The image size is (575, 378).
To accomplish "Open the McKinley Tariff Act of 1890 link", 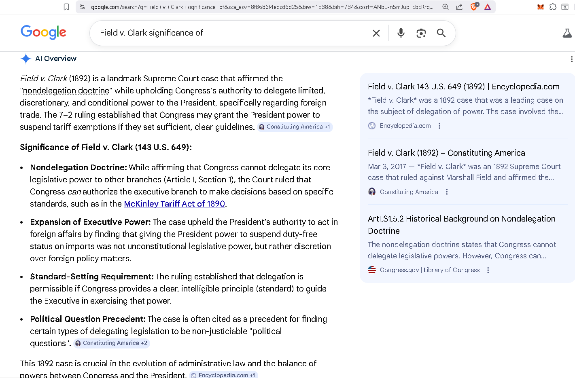I will [174, 204].
